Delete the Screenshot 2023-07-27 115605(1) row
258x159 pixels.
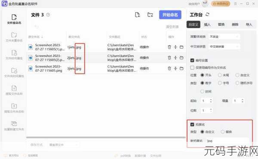pyautogui.click(x=169, y=47)
